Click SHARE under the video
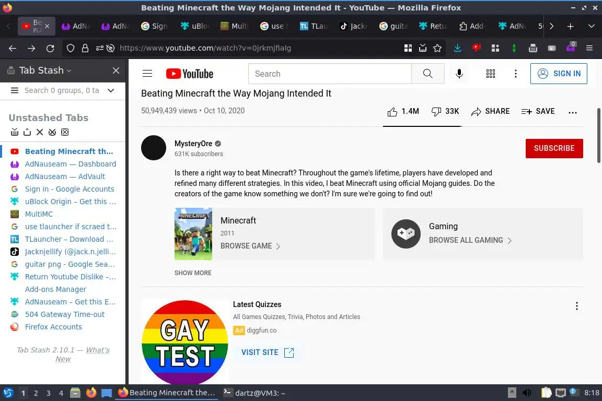 (x=491, y=111)
